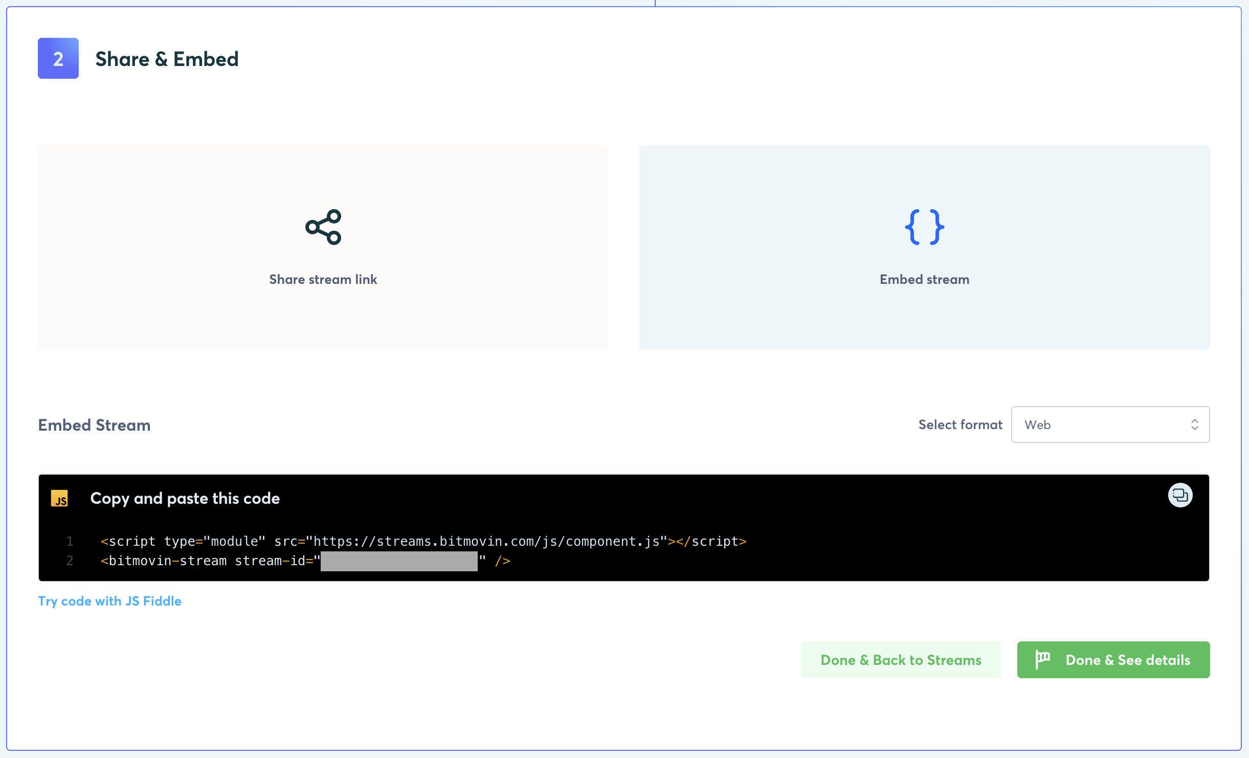
Task: Click the Select format label
Action: click(960, 425)
